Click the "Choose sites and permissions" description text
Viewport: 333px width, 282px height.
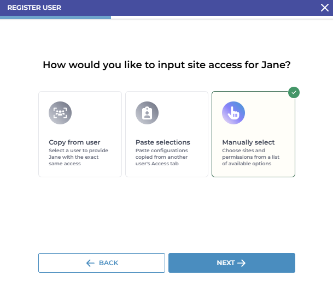[250, 157]
